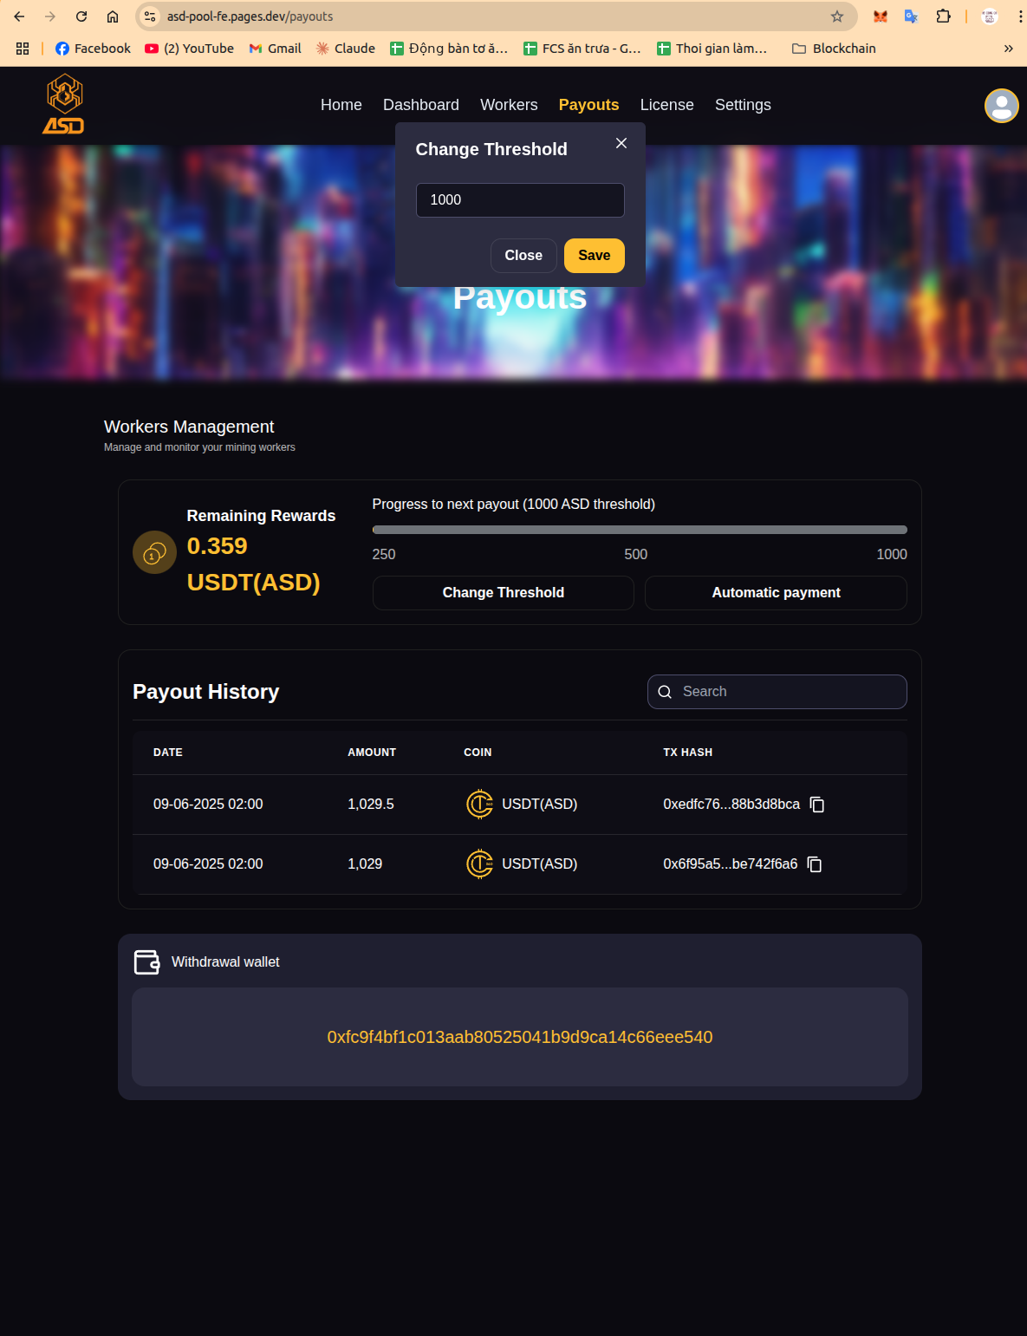Open the MetaMask extension icon
Viewport: 1027px width, 1336px height.
coord(881,16)
